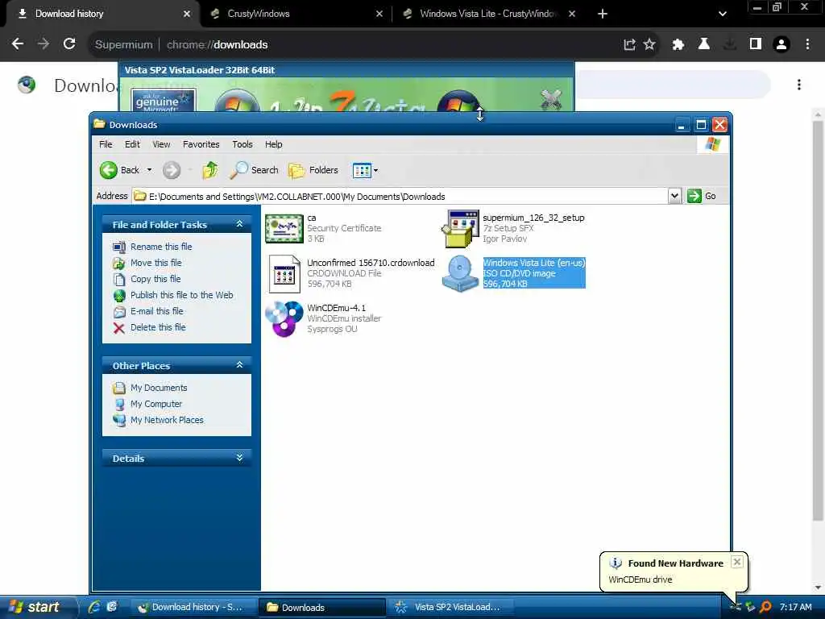Screen dimensions: 825x619
Task: Open the Help menu in Downloads window
Action: click(x=274, y=144)
